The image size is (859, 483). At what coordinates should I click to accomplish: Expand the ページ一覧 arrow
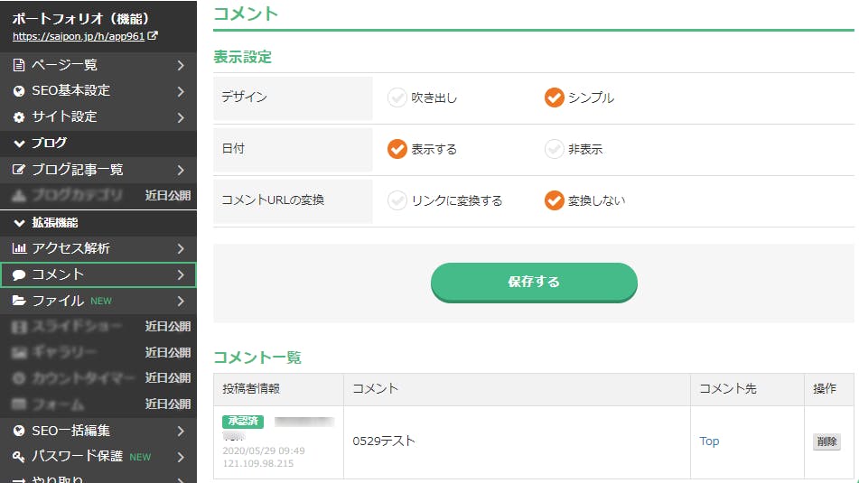coord(181,65)
